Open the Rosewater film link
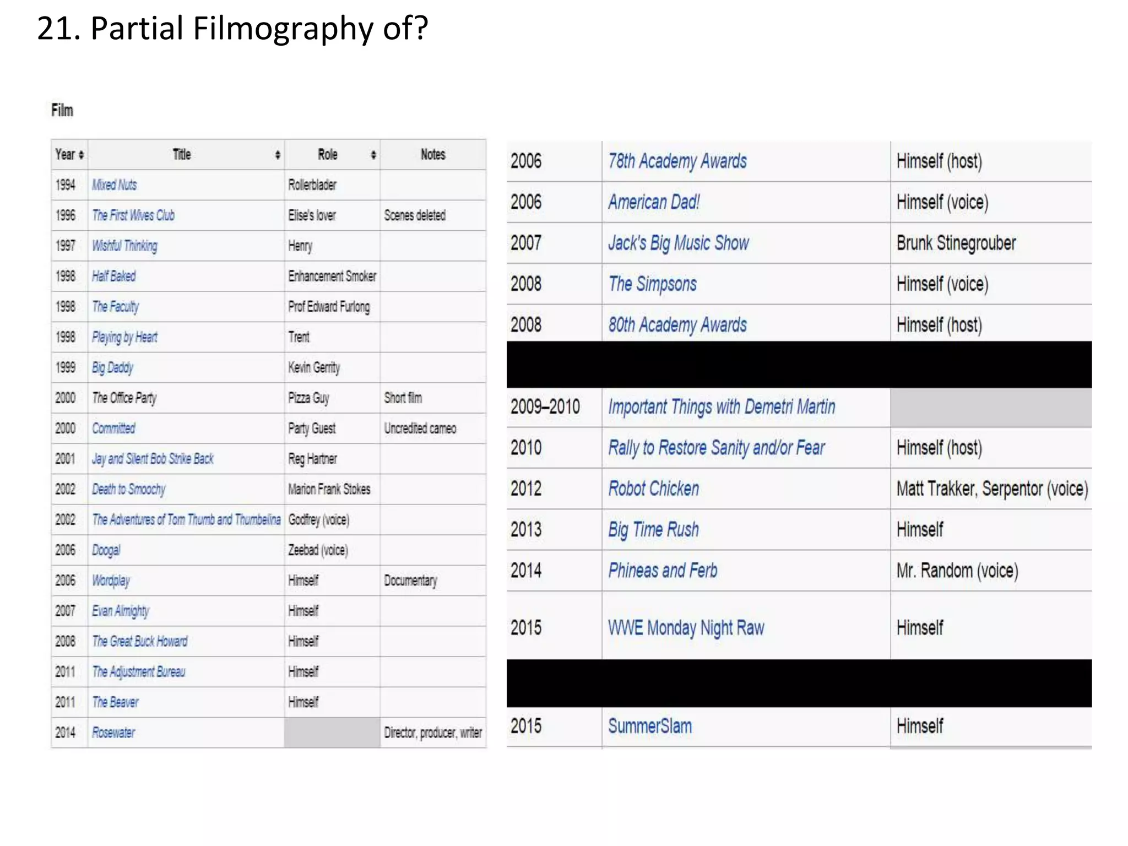 [113, 733]
